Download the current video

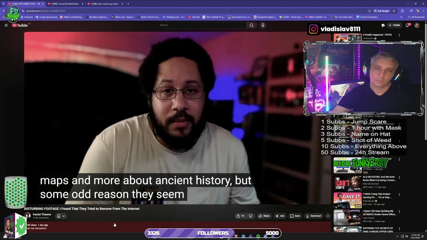tap(313, 216)
